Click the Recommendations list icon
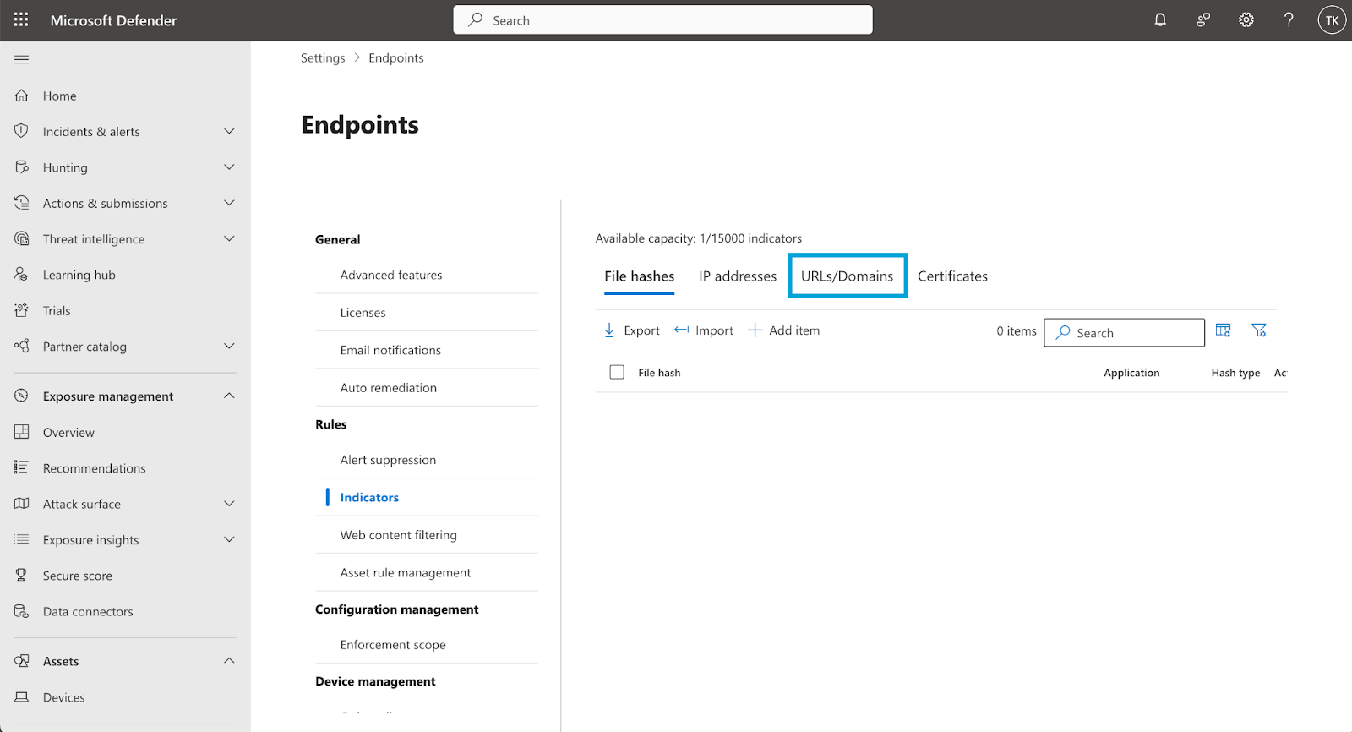 point(22,467)
